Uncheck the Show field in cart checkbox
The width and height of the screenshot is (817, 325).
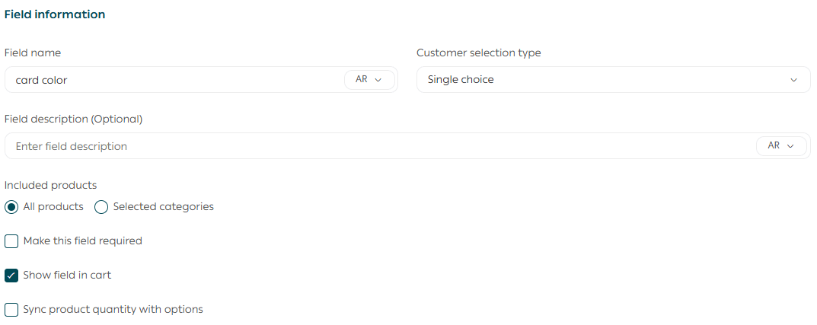[x=11, y=276]
